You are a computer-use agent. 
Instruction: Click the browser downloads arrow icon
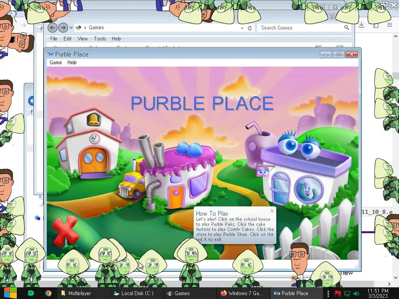(x=361, y=25)
